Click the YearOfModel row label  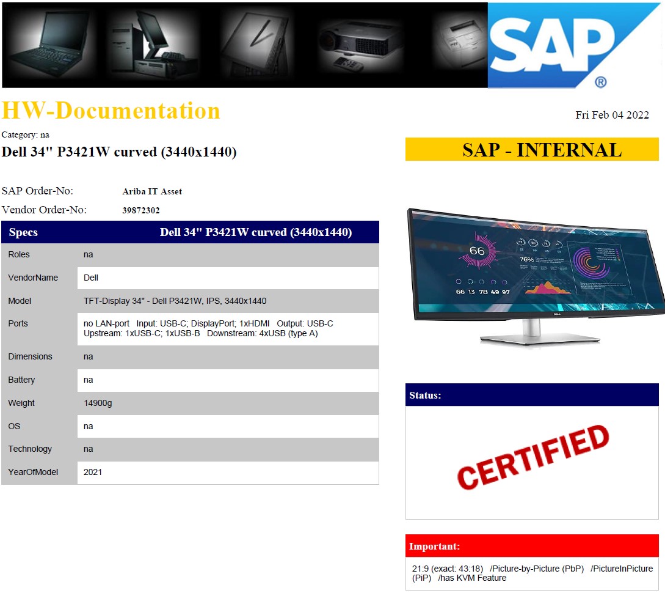(33, 472)
